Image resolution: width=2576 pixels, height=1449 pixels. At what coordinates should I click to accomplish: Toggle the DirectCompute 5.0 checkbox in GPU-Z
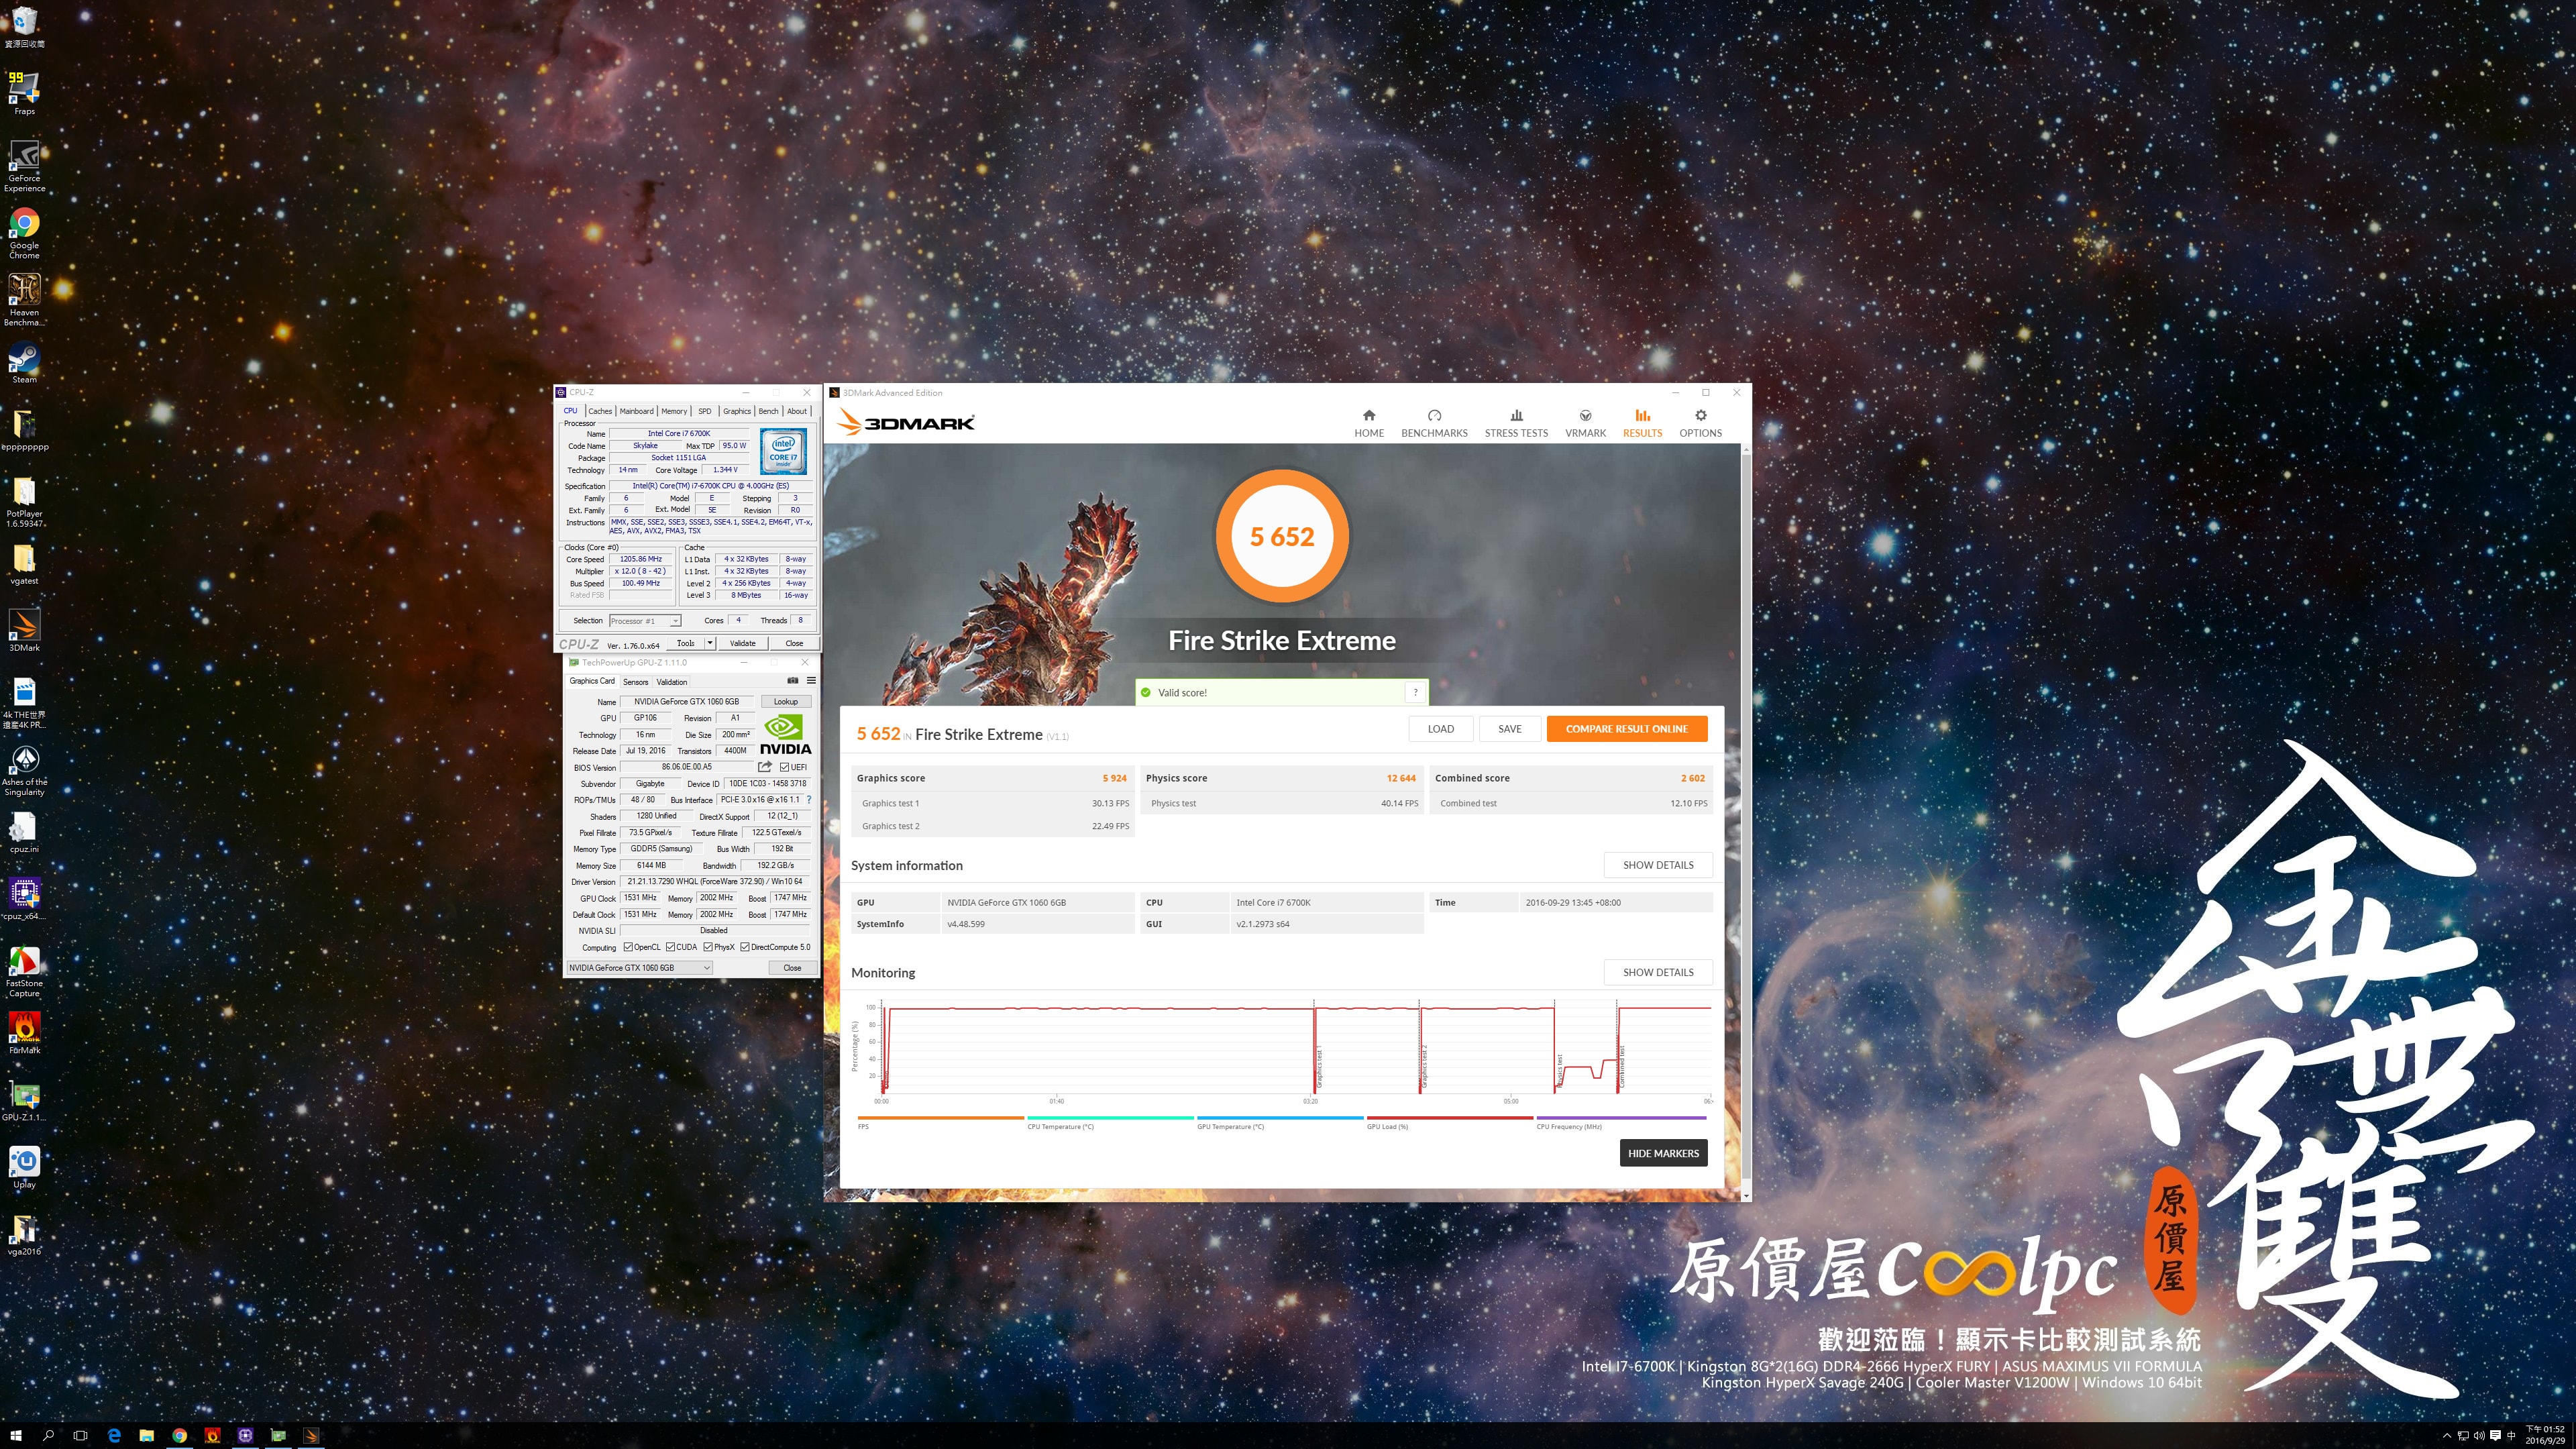click(745, 947)
